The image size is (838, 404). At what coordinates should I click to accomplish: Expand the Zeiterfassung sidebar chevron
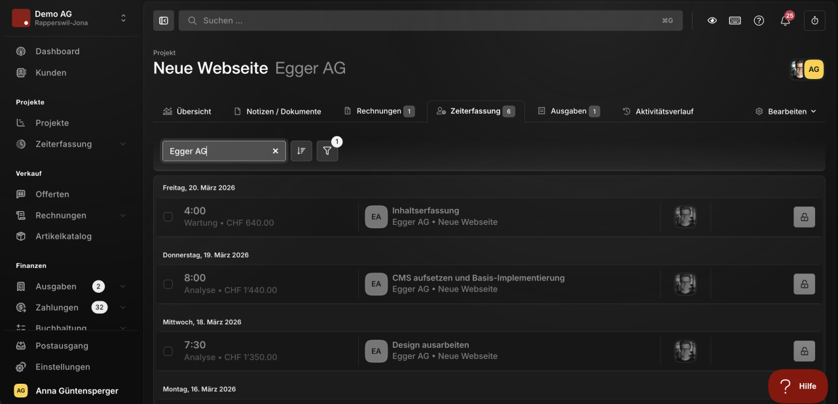(x=123, y=144)
